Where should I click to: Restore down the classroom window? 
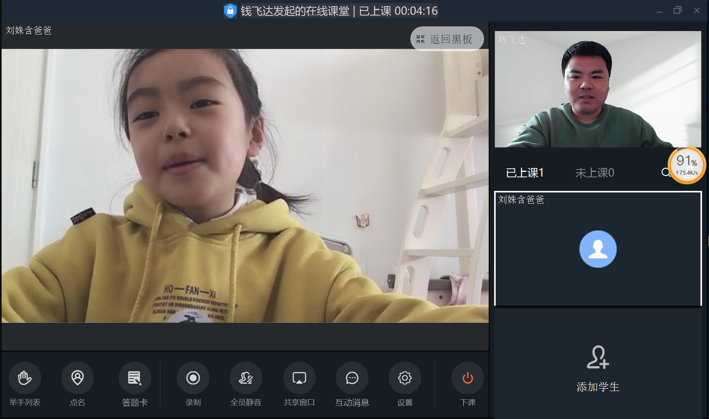point(677,10)
